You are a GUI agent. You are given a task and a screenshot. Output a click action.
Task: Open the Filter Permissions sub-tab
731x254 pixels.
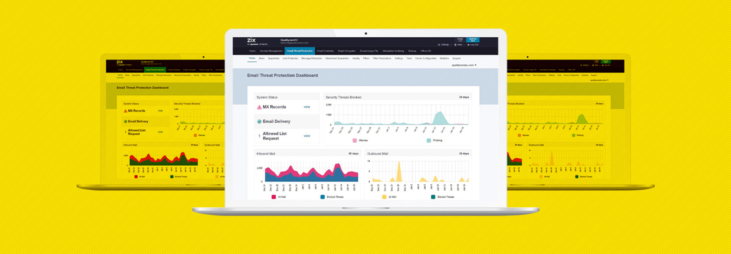382,58
